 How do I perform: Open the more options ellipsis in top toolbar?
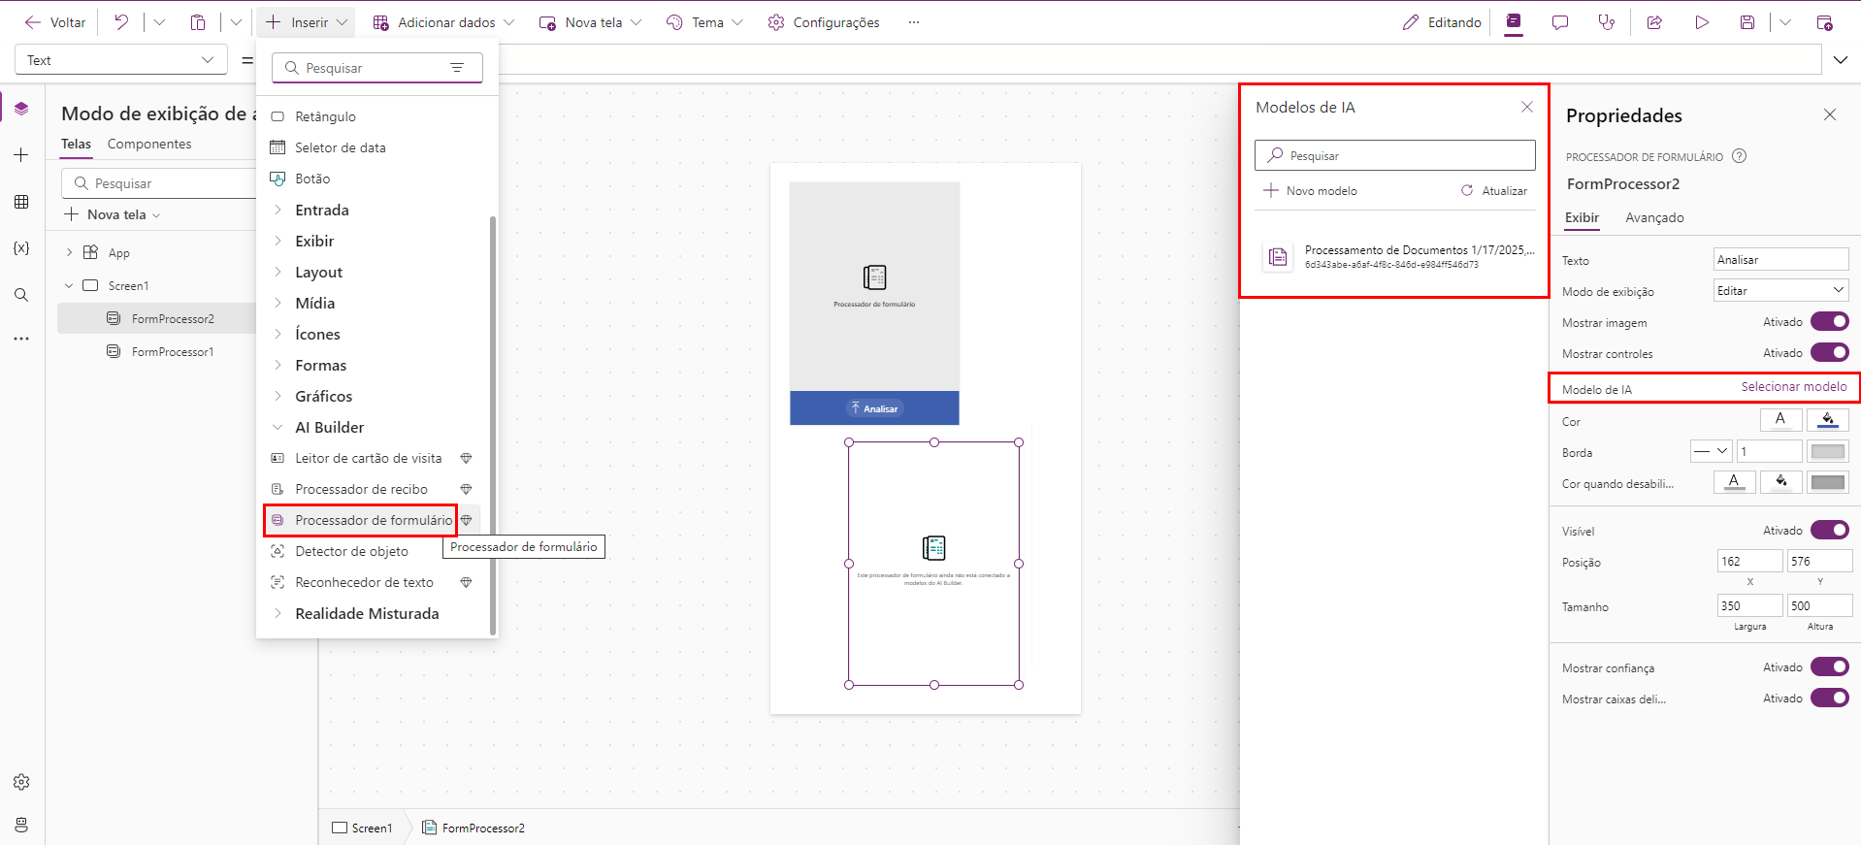coord(914,22)
